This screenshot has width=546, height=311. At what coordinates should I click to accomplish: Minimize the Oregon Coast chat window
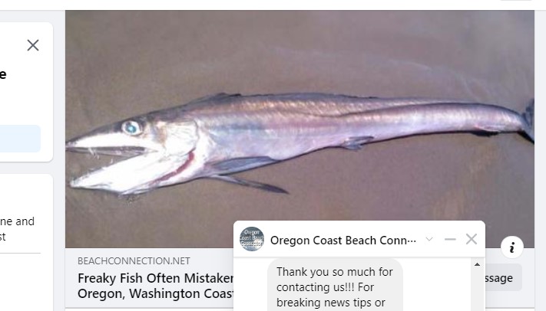pyautogui.click(x=450, y=239)
